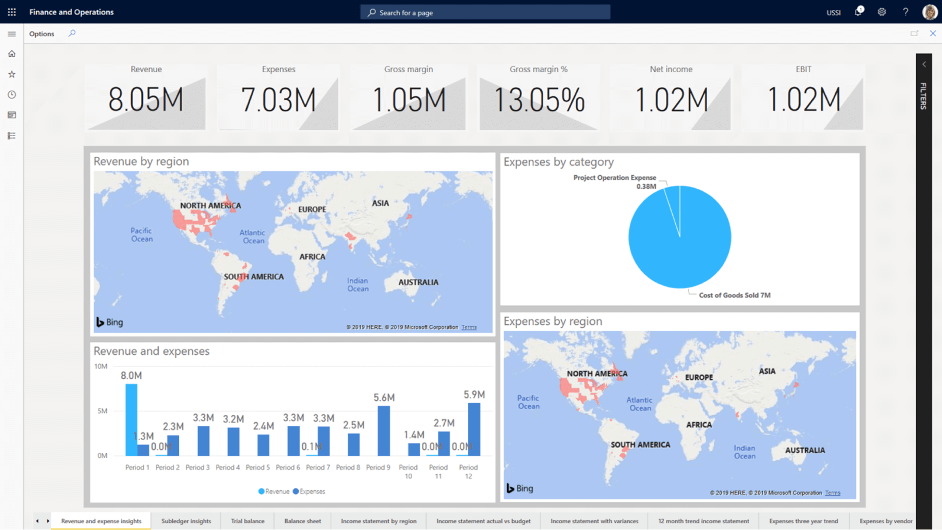Go to Home in left sidebar

(x=11, y=54)
